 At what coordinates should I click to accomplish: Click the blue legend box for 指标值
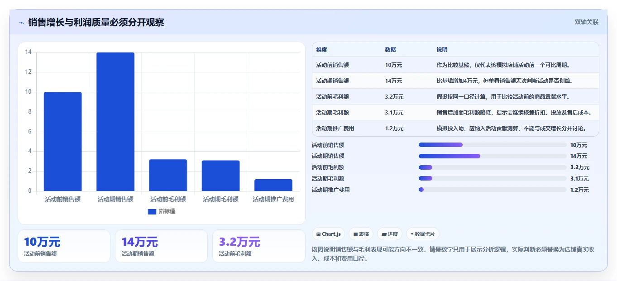(x=152, y=211)
